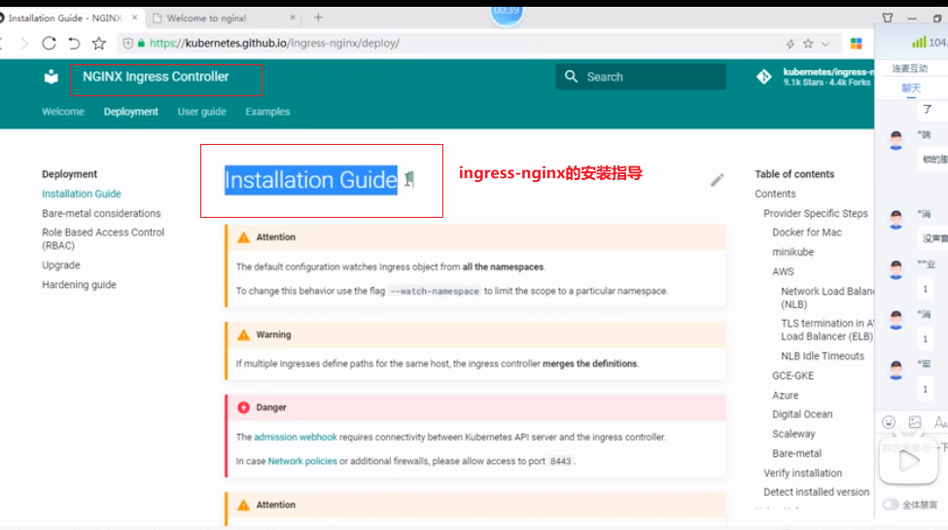Click the browser skin shirt icon in title bar
The height and width of the screenshot is (530, 948).
click(x=888, y=18)
